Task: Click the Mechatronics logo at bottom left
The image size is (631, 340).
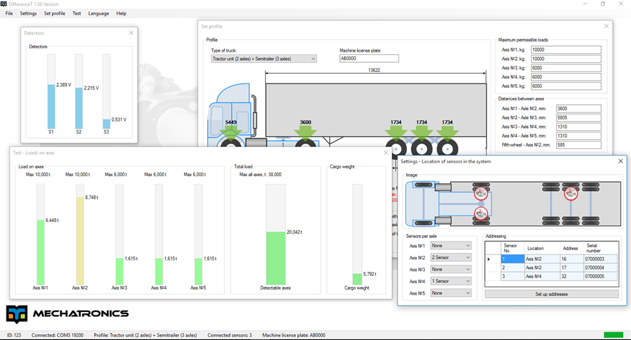Action: click(67, 313)
